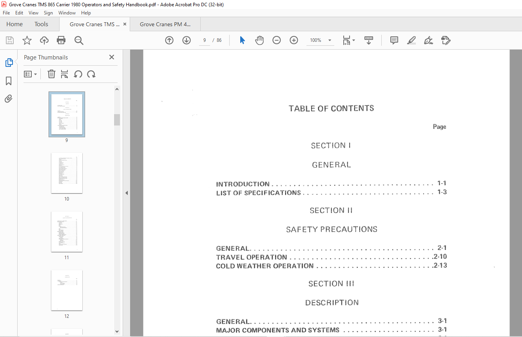Click thumbnails scrollbar down arrow
This screenshot has height=337, width=522.
(117, 331)
